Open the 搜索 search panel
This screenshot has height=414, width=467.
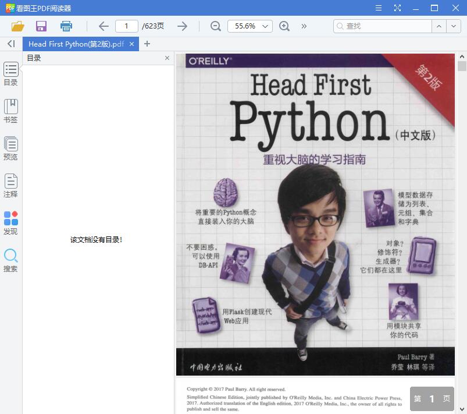click(x=10, y=260)
